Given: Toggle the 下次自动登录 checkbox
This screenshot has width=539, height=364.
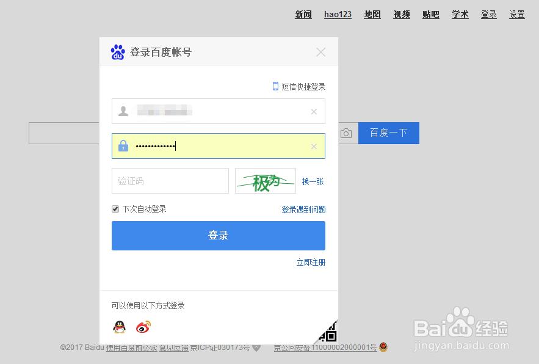Looking at the screenshot, I should [x=115, y=209].
